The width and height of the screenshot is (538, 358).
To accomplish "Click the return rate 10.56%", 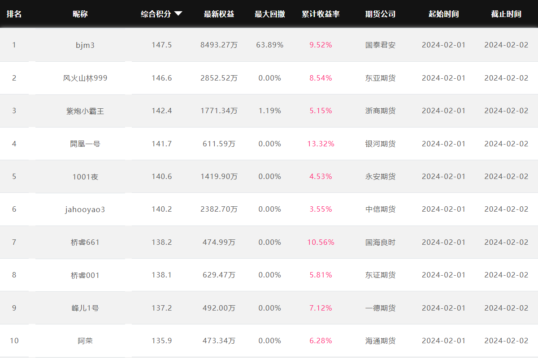I will tap(321, 242).
